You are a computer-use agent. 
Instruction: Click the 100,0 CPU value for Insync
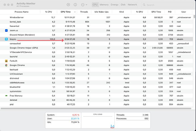pos(52,39)
